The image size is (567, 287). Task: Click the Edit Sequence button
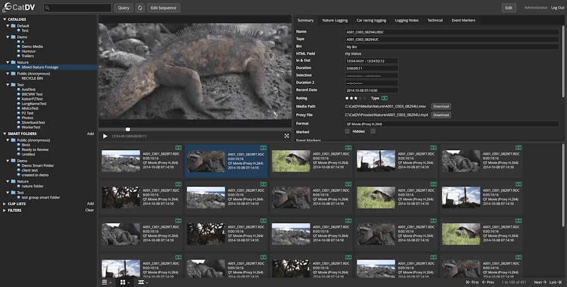coord(163,8)
